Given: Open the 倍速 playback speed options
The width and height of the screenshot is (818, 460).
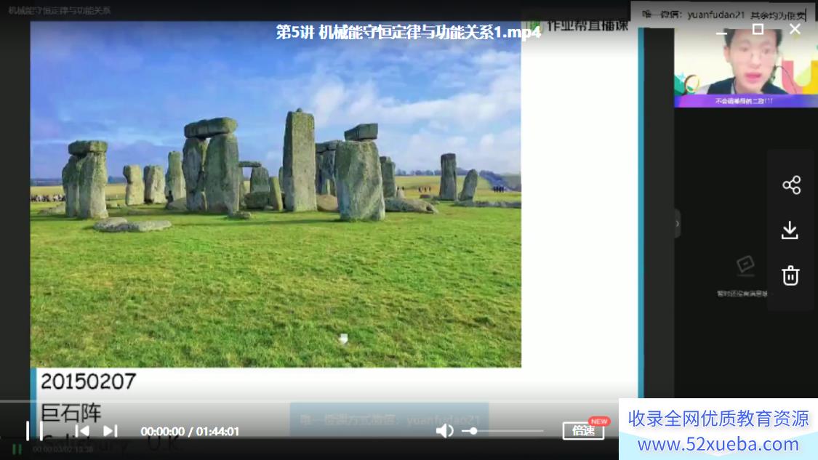Looking at the screenshot, I should click(x=583, y=431).
